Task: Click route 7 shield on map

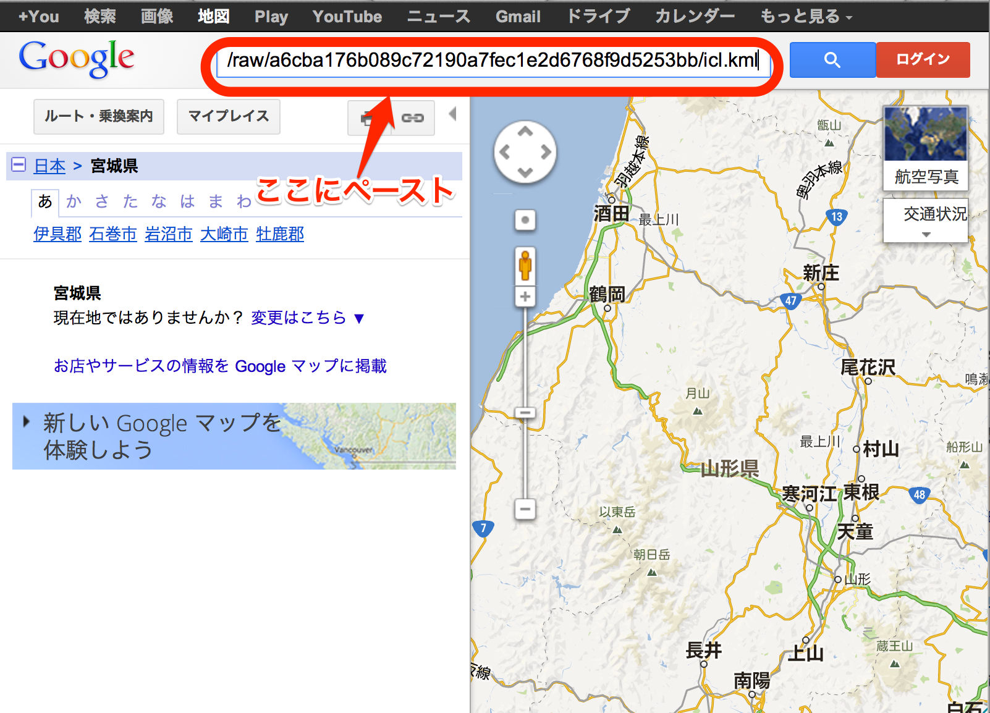Action: 483,528
